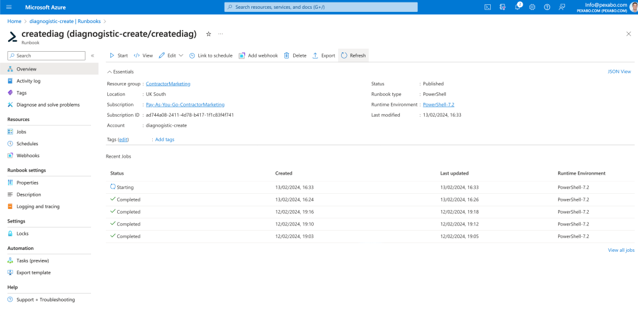638x326 pixels.
Task: Focus the global search resources bar
Action: point(321,7)
